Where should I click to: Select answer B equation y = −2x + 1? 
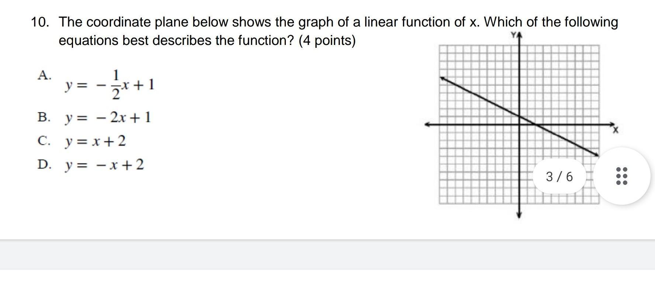(108, 118)
